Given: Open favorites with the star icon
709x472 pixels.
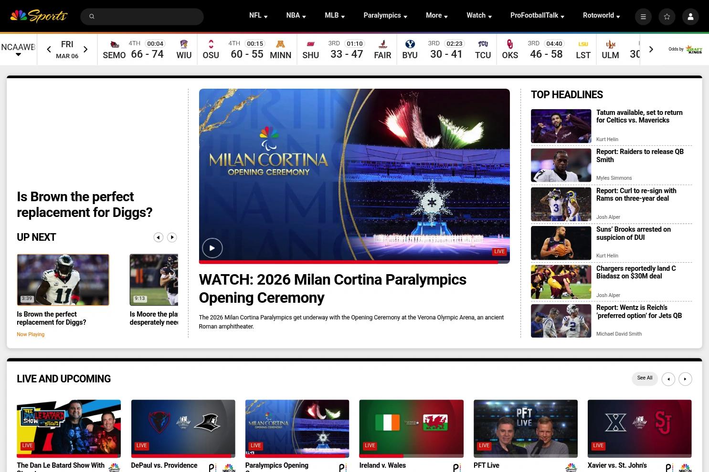Looking at the screenshot, I should point(667,17).
